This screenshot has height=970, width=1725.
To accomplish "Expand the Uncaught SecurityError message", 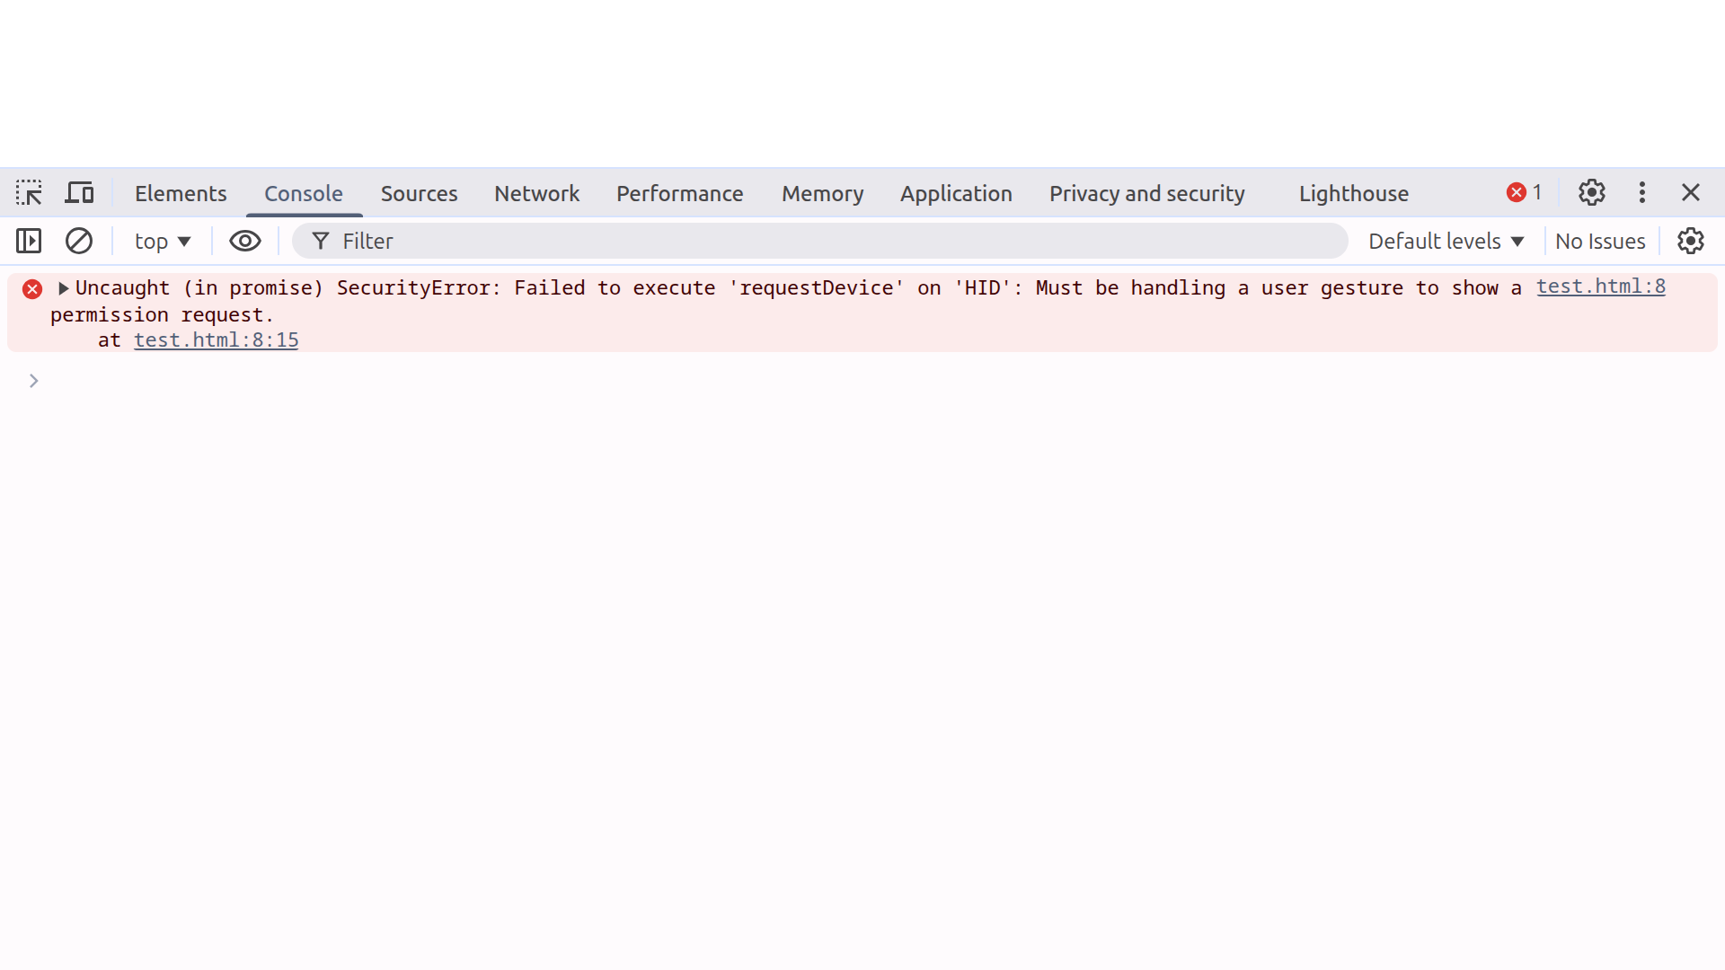I will click(64, 288).
